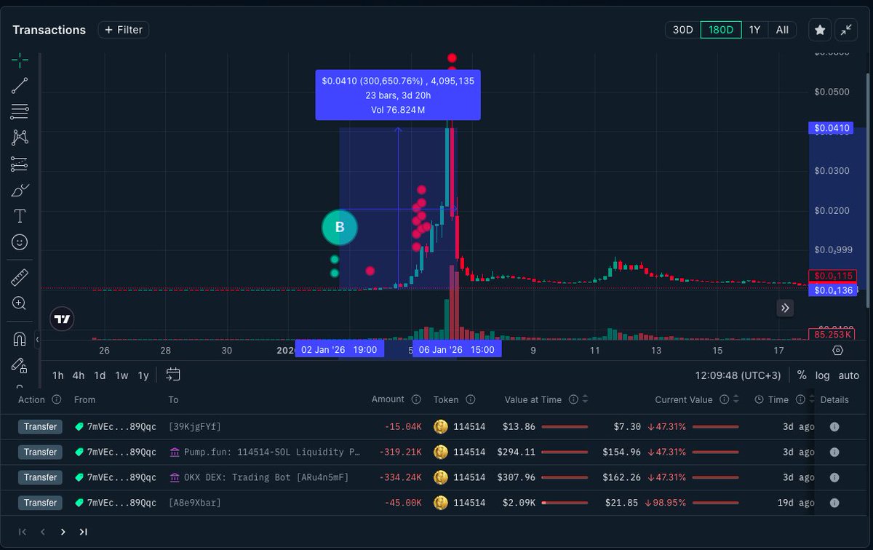Select the measure ruler tool
This screenshot has height=550, width=873.
[20, 276]
